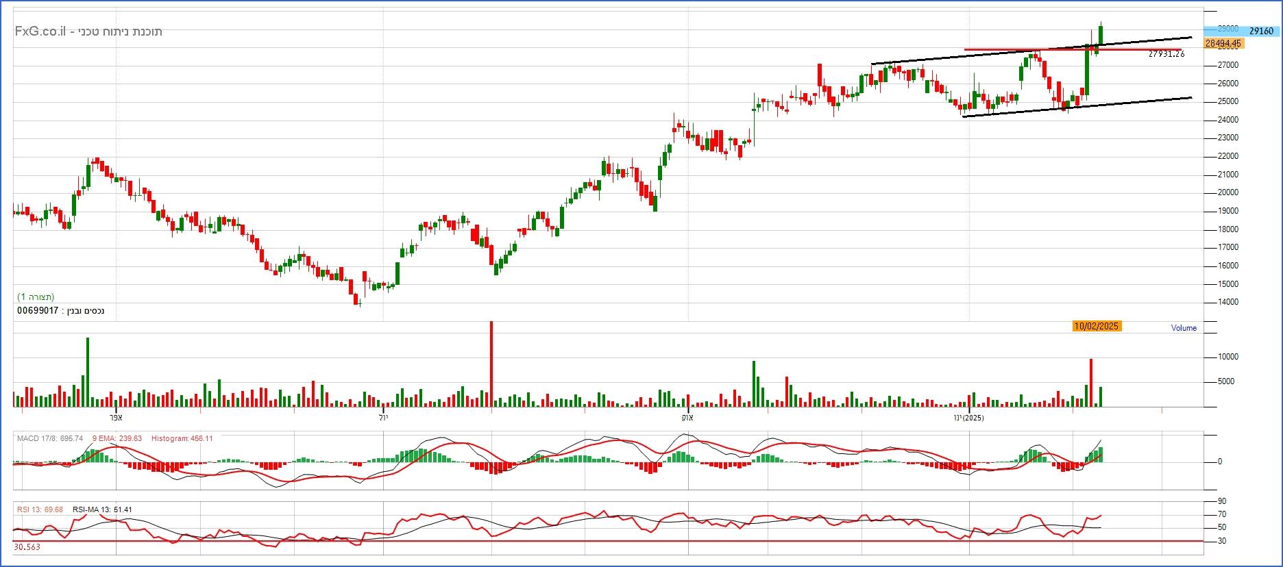The image size is (1283, 567).
Task: Click the אוק month axis label
Action: (x=687, y=418)
